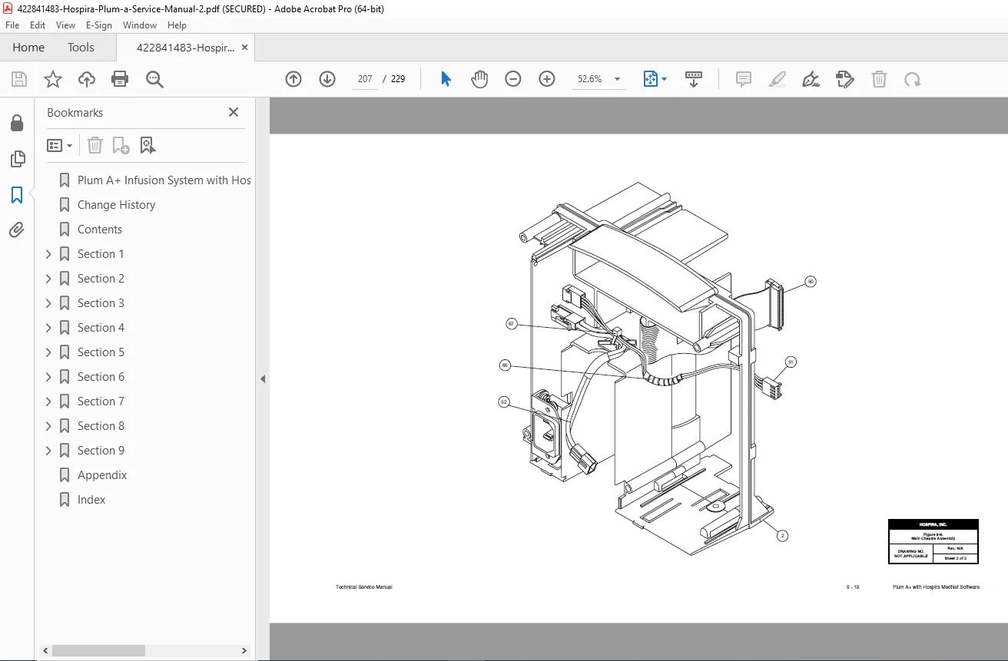
Task: Print the document
Action: (120, 79)
